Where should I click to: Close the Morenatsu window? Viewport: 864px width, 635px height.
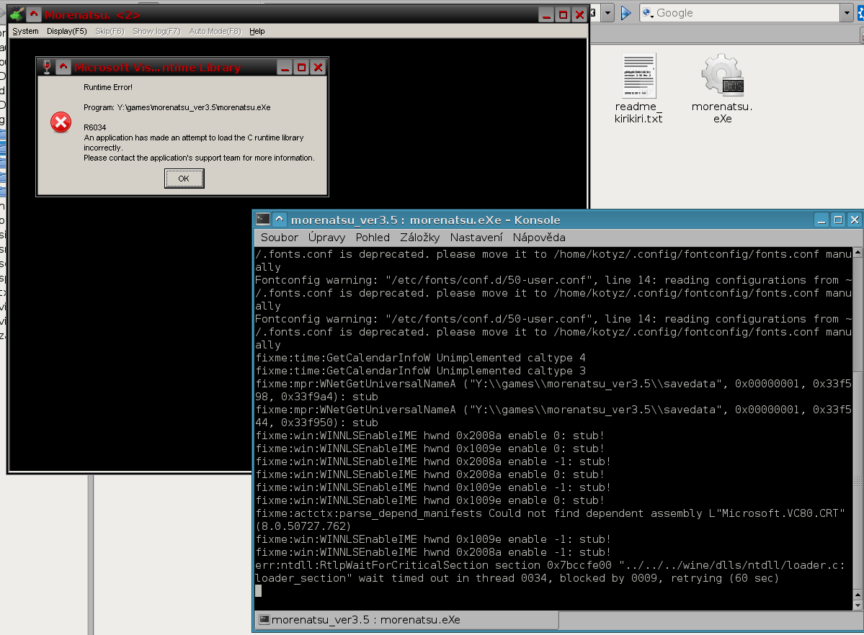click(579, 15)
